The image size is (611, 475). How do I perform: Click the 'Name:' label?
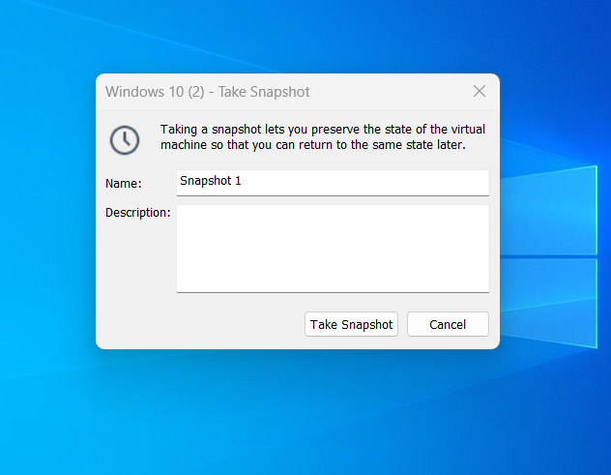coord(123,183)
